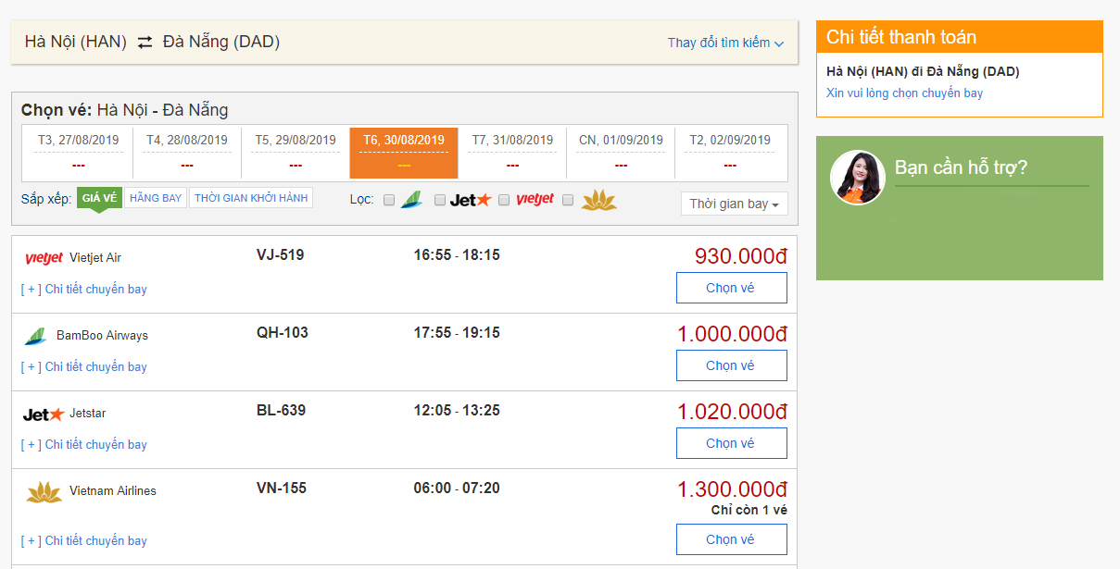Click the 930.000đ price

741,256
